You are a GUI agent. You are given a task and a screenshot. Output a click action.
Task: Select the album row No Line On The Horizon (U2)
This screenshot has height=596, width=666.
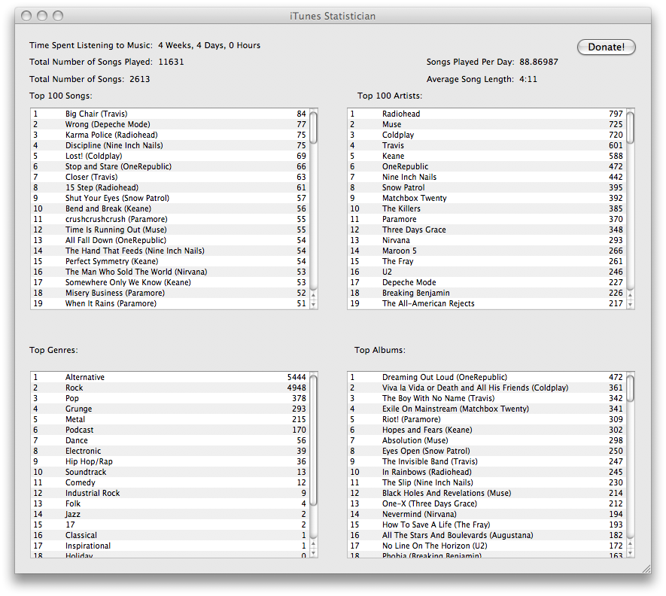pyautogui.click(x=487, y=546)
